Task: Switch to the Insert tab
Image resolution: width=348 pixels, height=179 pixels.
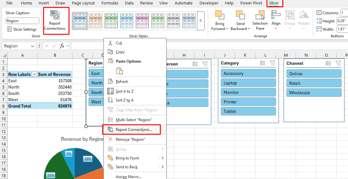Action: click(44, 3)
